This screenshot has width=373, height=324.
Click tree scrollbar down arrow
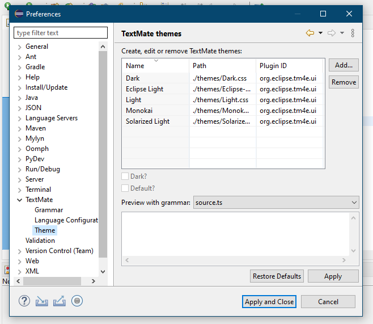103,272
